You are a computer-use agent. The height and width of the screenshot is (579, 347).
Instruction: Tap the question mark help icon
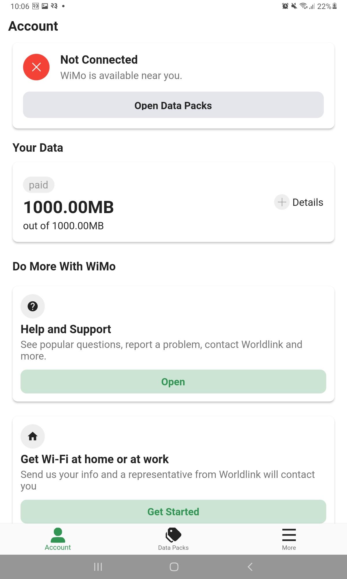point(33,306)
